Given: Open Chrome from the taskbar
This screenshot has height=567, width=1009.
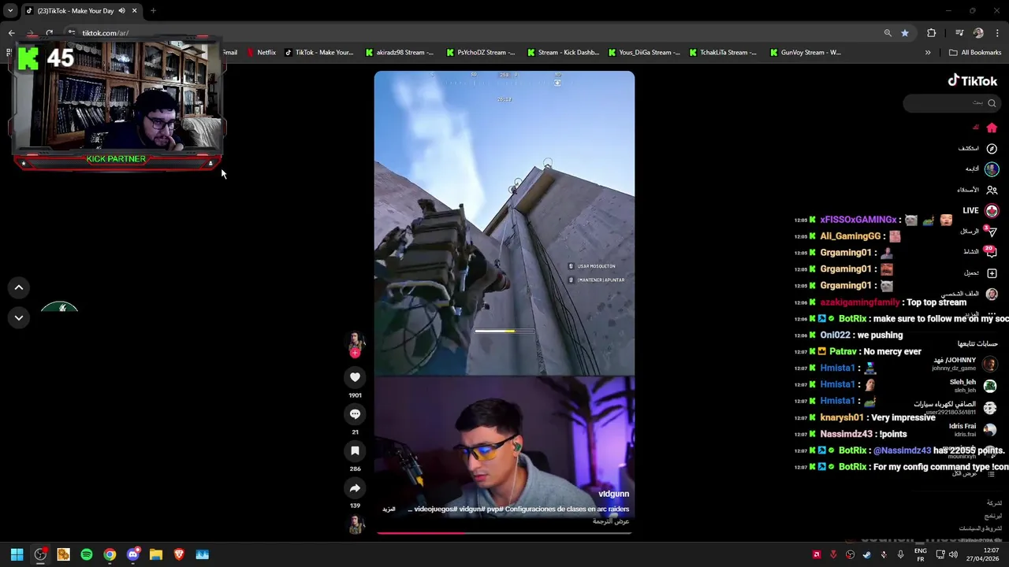Looking at the screenshot, I should click(110, 554).
